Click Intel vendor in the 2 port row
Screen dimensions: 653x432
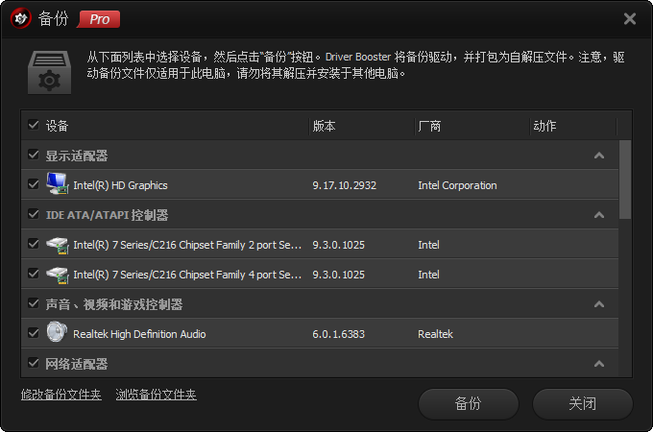click(428, 245)
